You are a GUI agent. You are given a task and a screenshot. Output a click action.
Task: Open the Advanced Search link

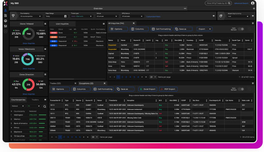[241, 3]
